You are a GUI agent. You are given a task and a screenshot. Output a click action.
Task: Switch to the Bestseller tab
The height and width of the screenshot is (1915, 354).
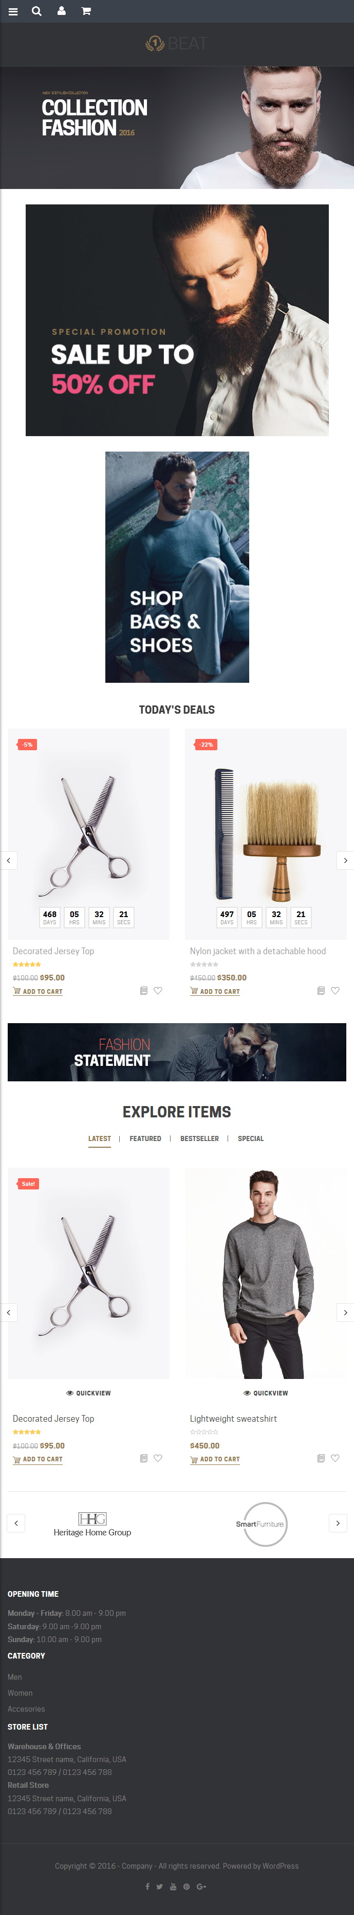click(x=200, y=1138)
